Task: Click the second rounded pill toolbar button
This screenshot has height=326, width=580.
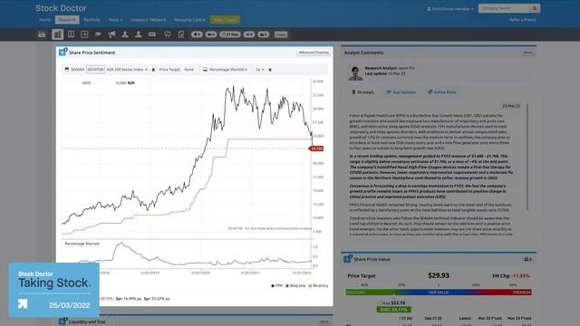Action: pos(211,34)
